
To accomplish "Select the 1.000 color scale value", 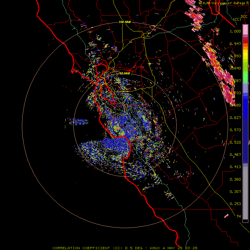I will click(x=235, y=31).
